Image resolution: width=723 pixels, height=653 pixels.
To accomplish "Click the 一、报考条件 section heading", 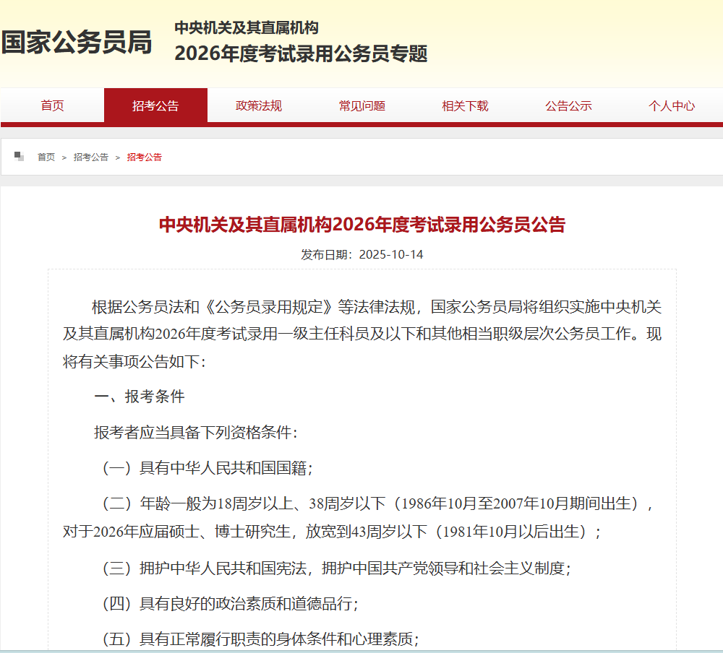I will pos(139,397).
